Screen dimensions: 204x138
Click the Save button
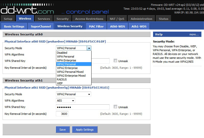click(x=62, y=130)
